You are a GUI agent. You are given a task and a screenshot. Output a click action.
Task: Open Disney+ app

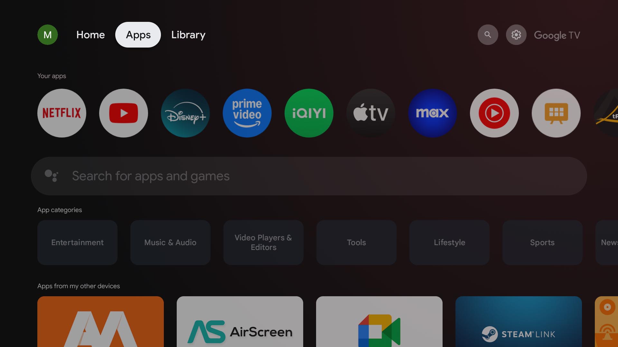pos(185,113)
